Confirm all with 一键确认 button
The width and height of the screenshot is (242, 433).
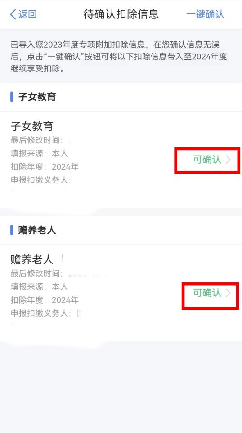[x=205, y=14]
